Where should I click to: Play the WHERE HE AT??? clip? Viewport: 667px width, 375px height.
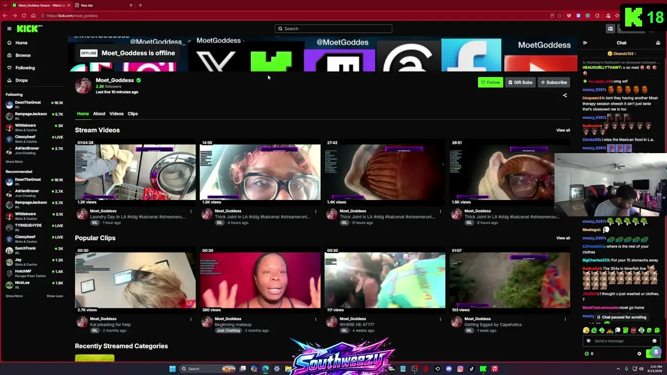[385, 280]
